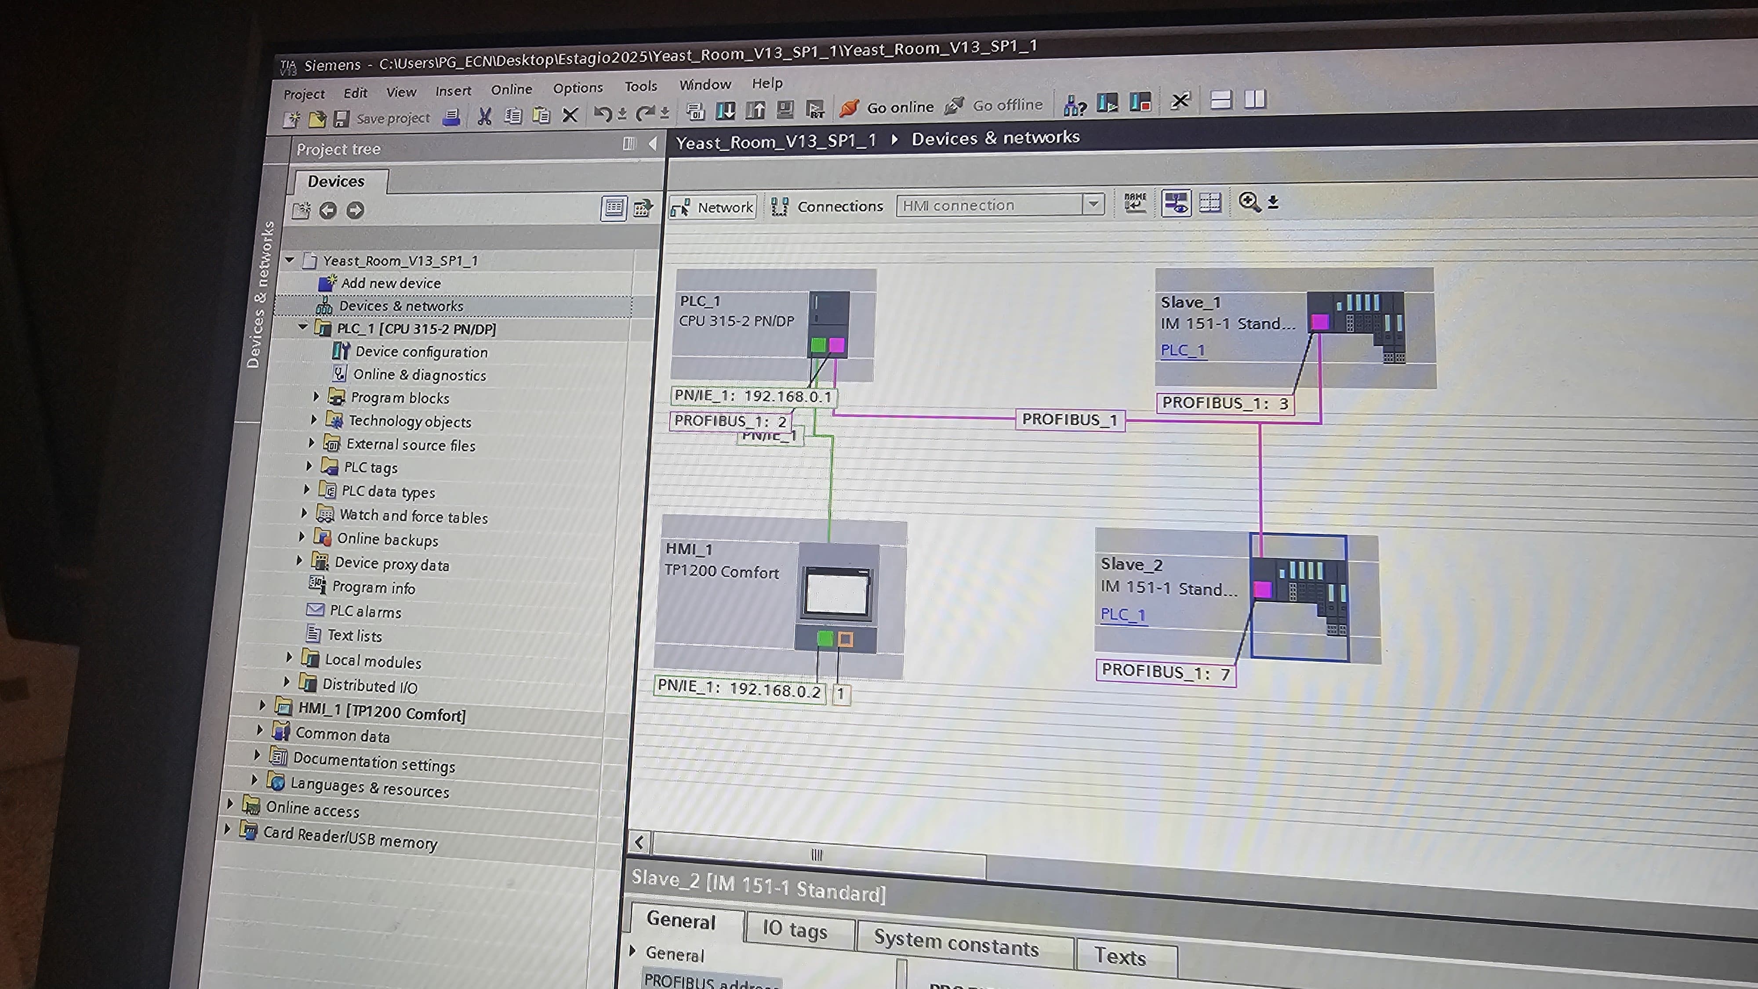1758x989 pixels.
Task: Open Device configuration in project tree
Action: pos(421,352)
